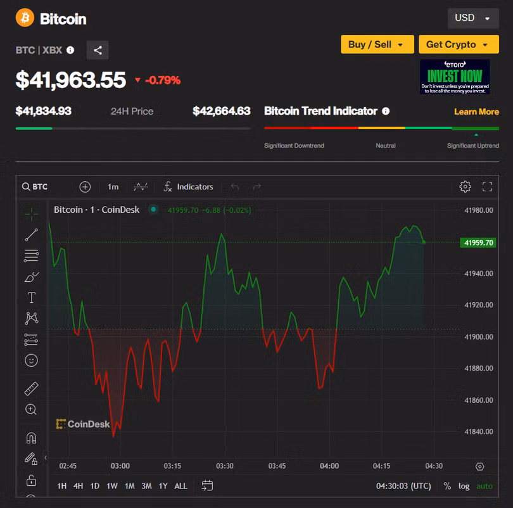Select the ruler measure tool
Screen dimensions: 513x508
(31, 388)
